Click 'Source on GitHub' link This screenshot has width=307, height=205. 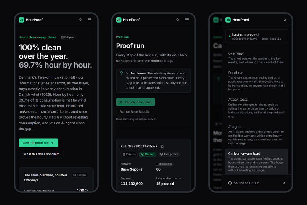pyautogui.click(x=257, y=183)
